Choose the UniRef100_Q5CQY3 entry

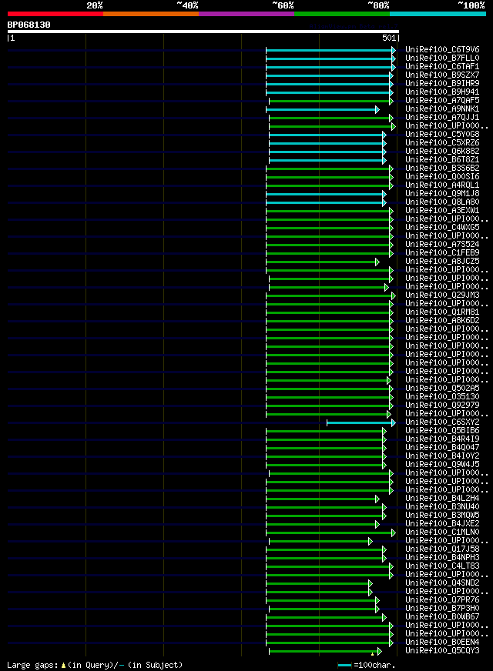pyautogui.click(x=442, y=651)
